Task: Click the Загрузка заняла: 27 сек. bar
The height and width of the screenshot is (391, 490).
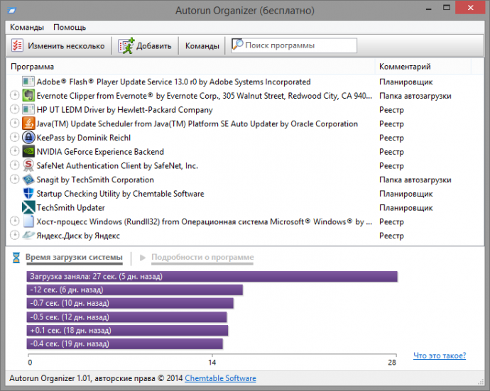Action: [x=212, y=276]
